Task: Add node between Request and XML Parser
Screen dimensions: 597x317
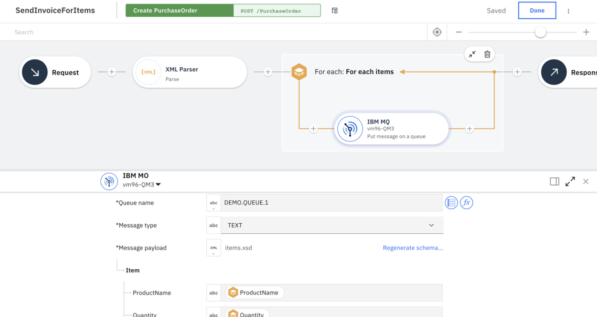Action: click(x=112, y=72)
